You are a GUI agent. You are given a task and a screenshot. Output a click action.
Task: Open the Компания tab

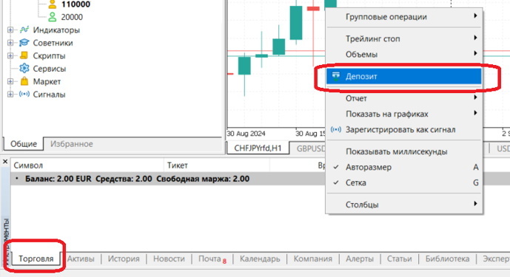(313, 259)
